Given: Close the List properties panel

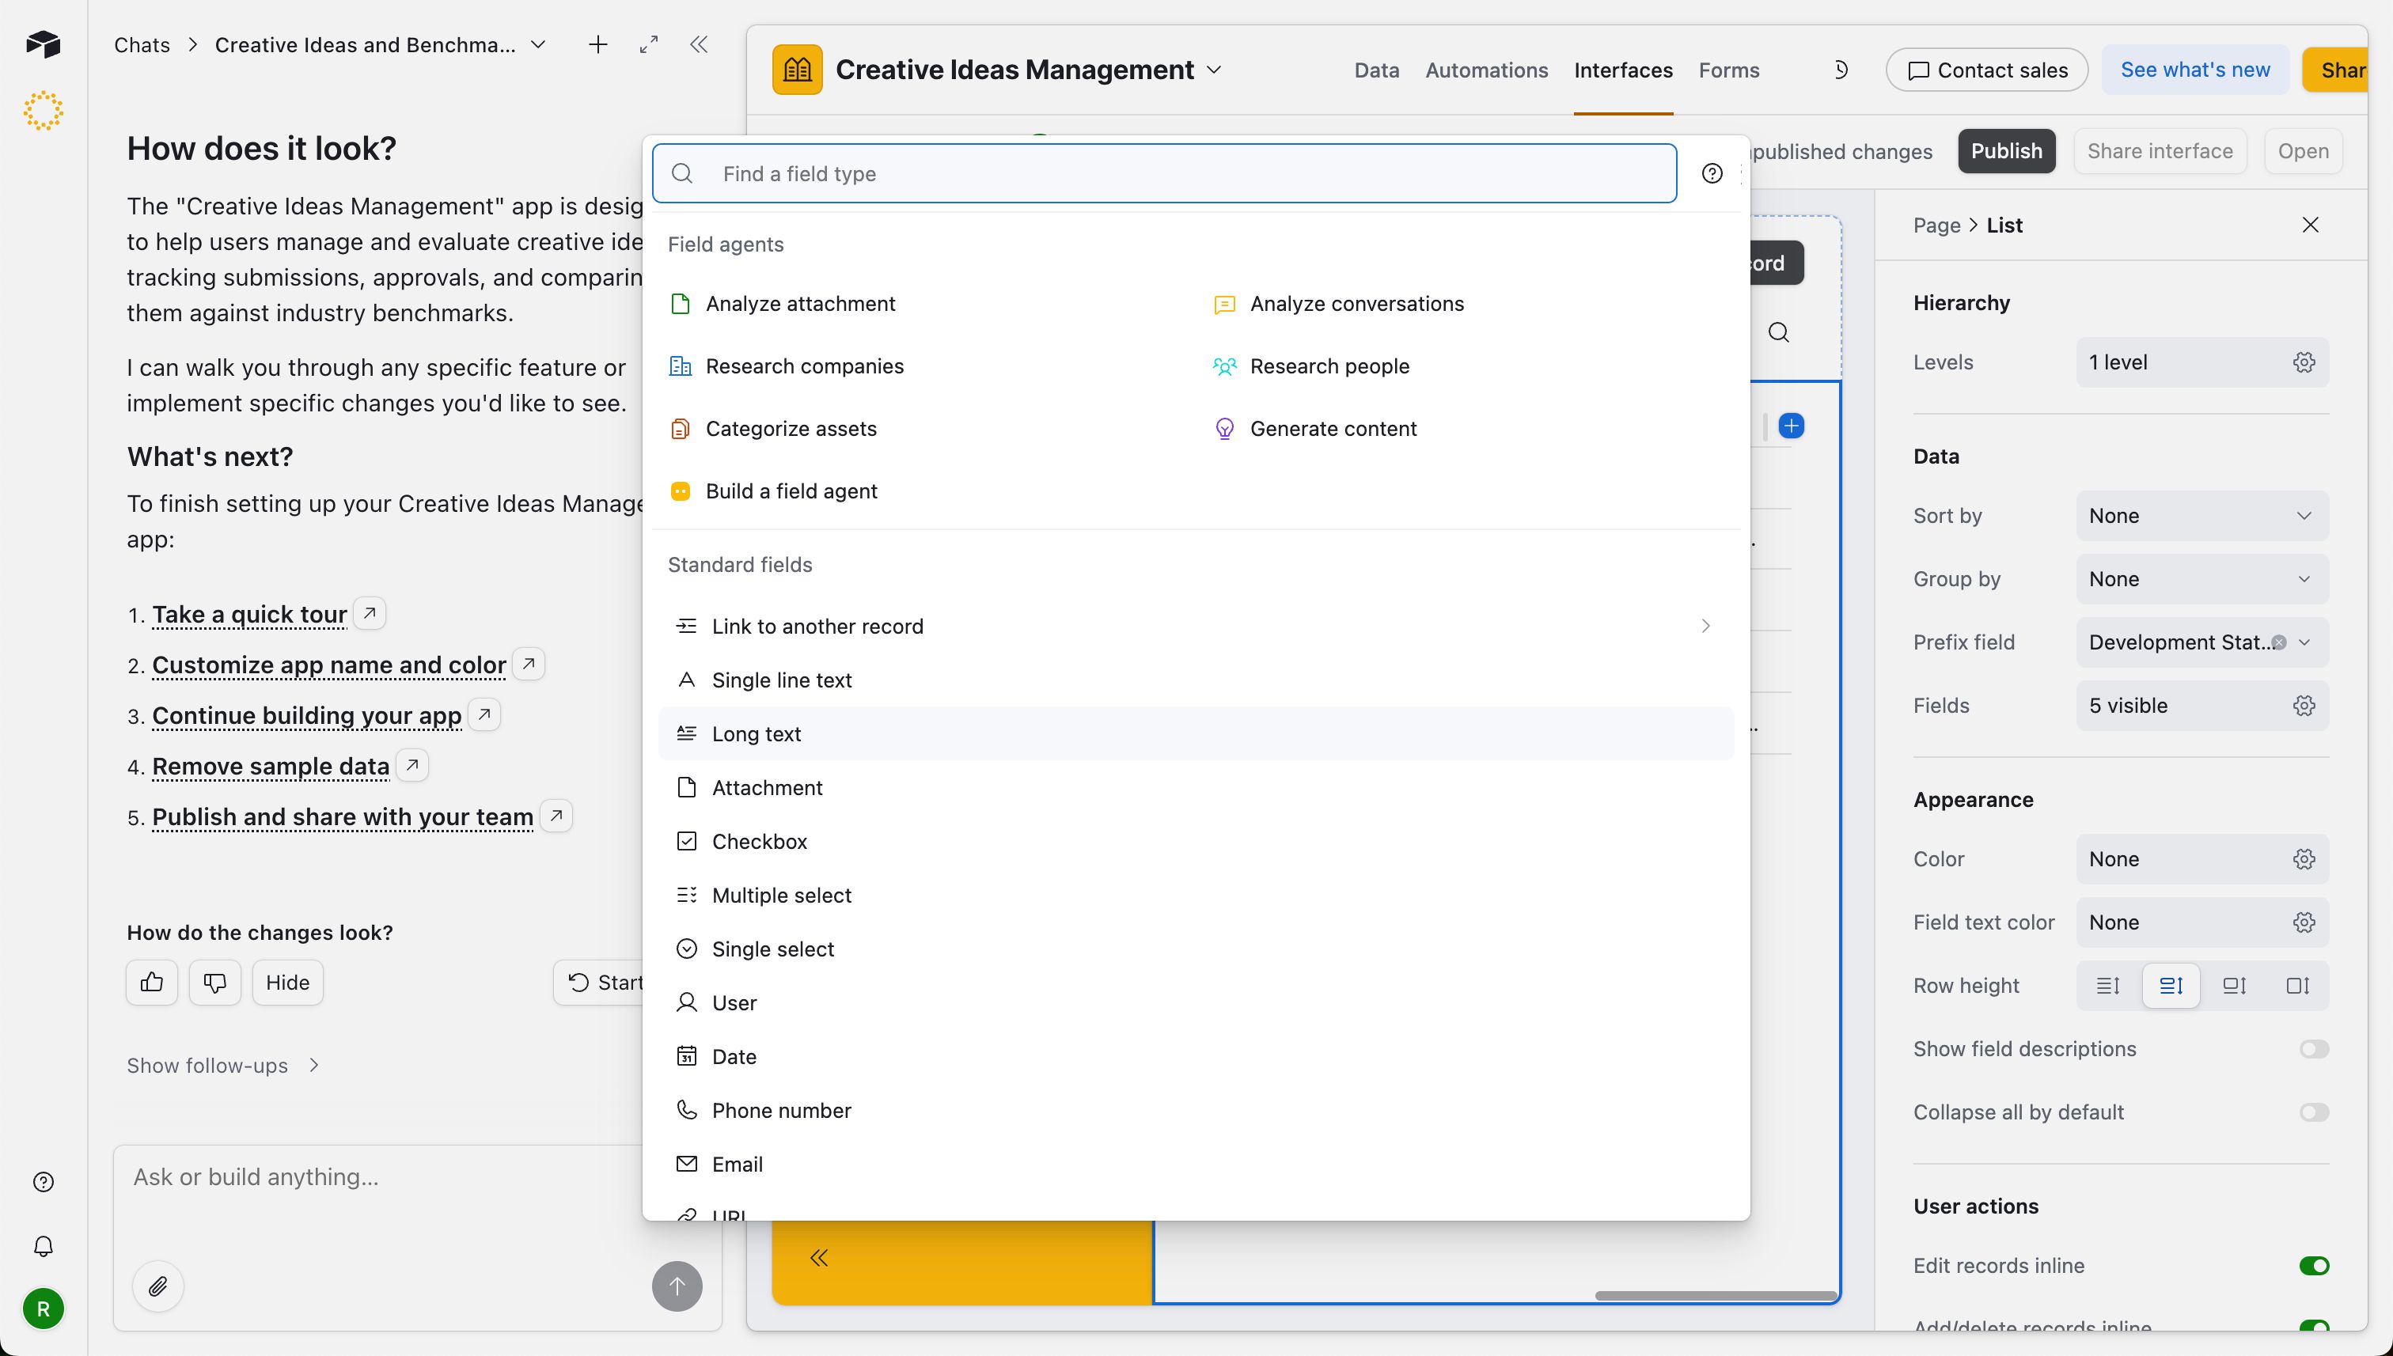Looking at the screenshot, I should point(2310,225).
